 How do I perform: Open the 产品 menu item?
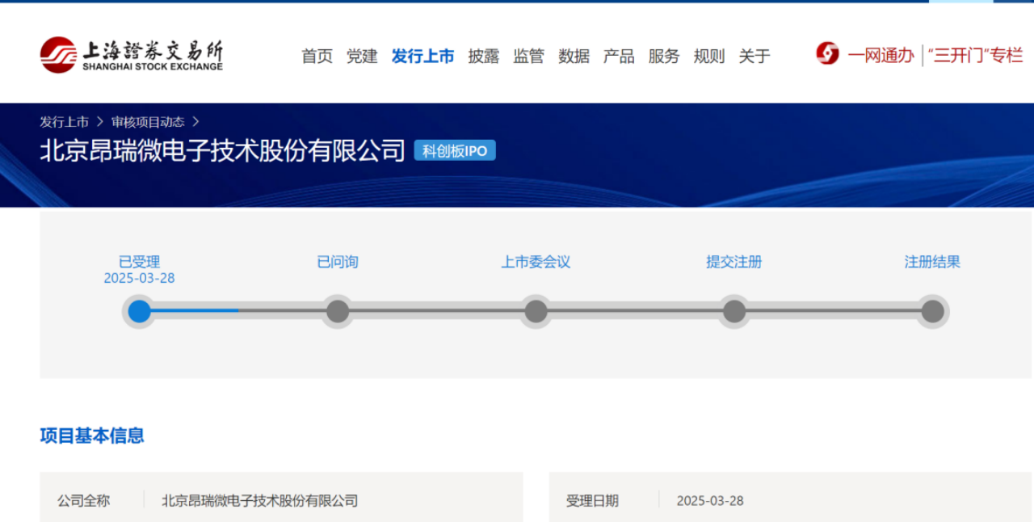tap(619, 56)
